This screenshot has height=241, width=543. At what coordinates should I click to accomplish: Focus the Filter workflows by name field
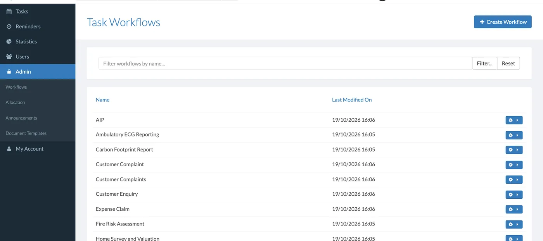[x=285, y=64]
